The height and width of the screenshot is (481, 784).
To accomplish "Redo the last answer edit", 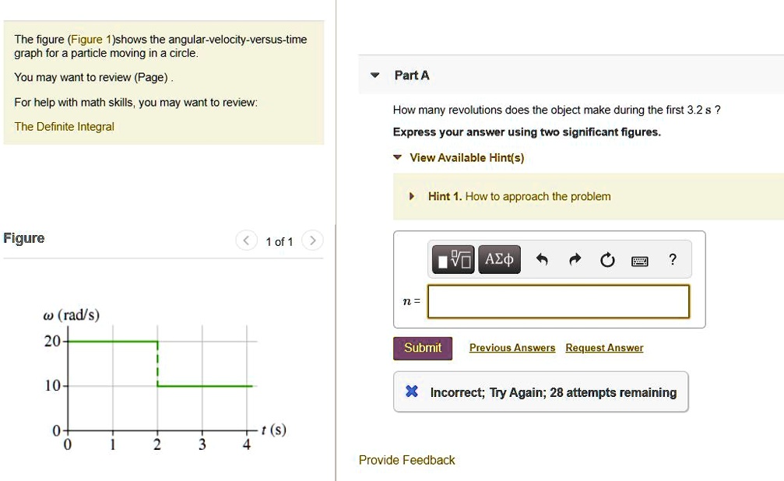I will pos(575,259).
